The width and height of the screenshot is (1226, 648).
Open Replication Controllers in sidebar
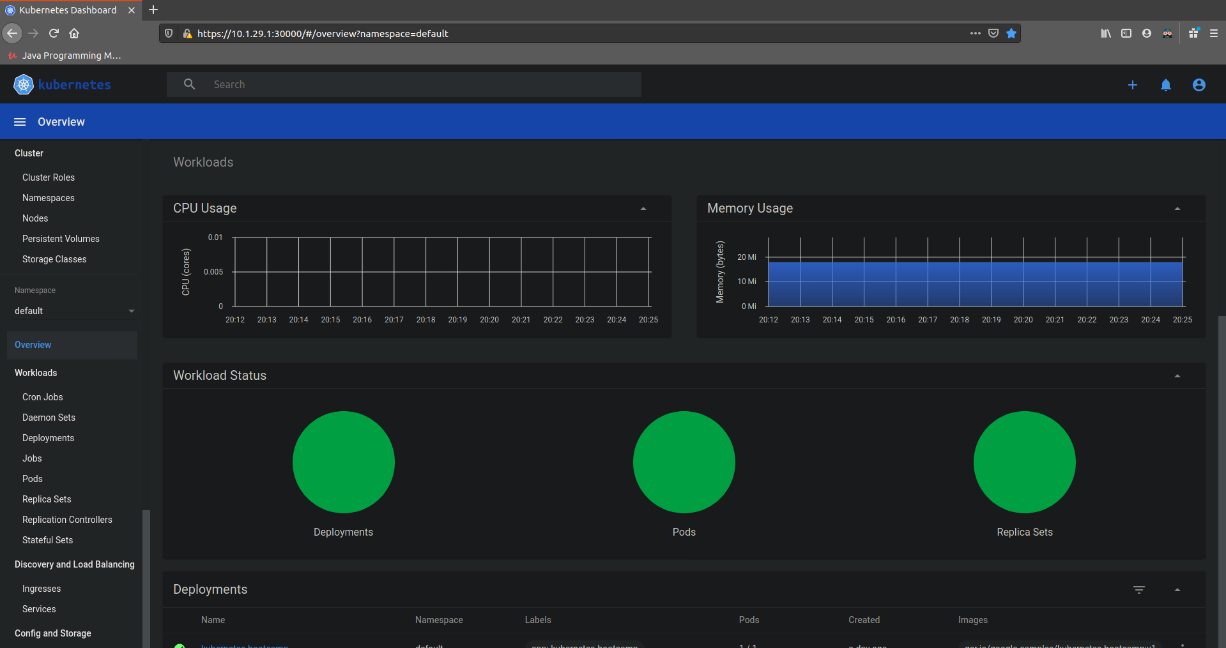pyautogui.click(x=67, y=520)
